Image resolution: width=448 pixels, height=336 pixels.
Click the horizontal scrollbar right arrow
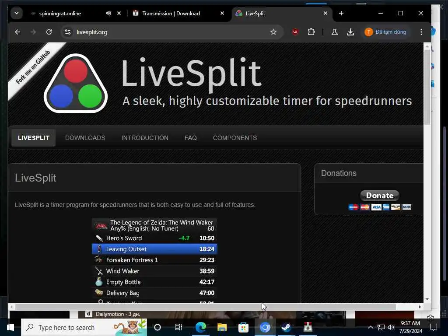pos(420,307)
